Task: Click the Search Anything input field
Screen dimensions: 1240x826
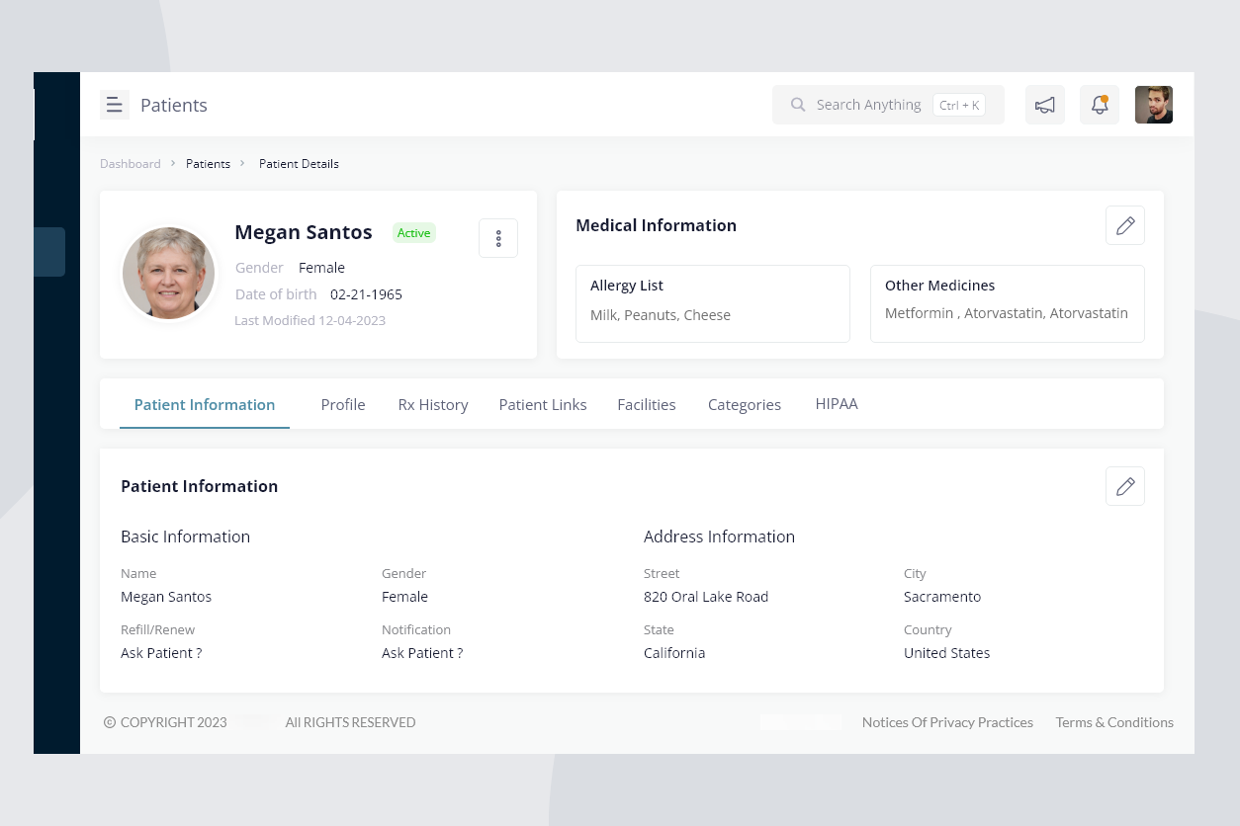Action: tap(868, 105)
